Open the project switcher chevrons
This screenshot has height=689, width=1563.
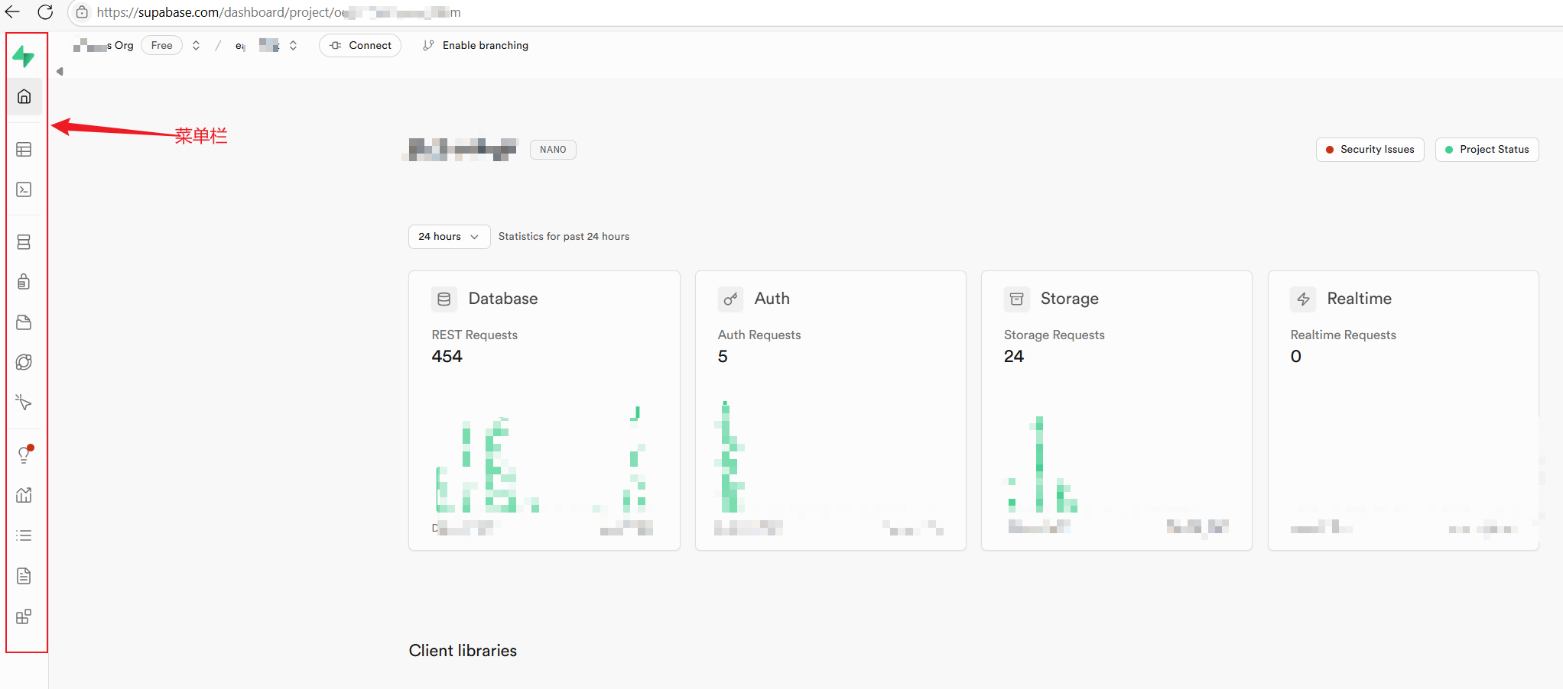click(x=293, y=46)
